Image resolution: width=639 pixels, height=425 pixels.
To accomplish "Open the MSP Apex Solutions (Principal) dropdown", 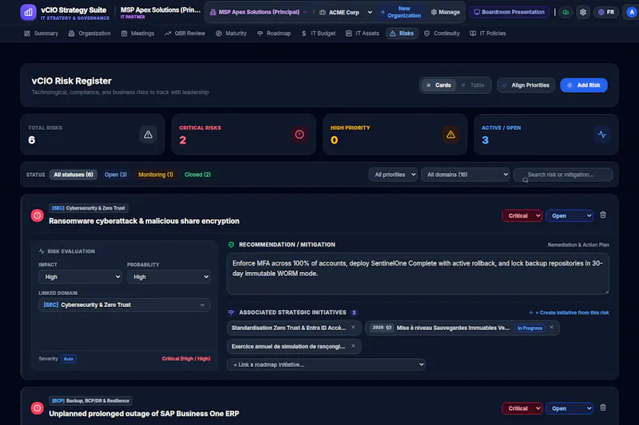I will click(258, 12).
